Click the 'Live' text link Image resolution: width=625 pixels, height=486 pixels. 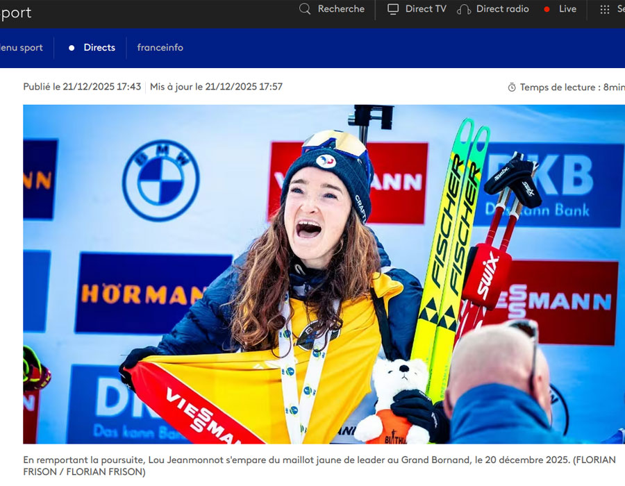pos(567,9)
